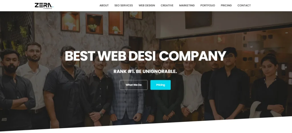Open the Web Design nav link
This screenshot has width=292, height=133.
click(x=147, y=5)
